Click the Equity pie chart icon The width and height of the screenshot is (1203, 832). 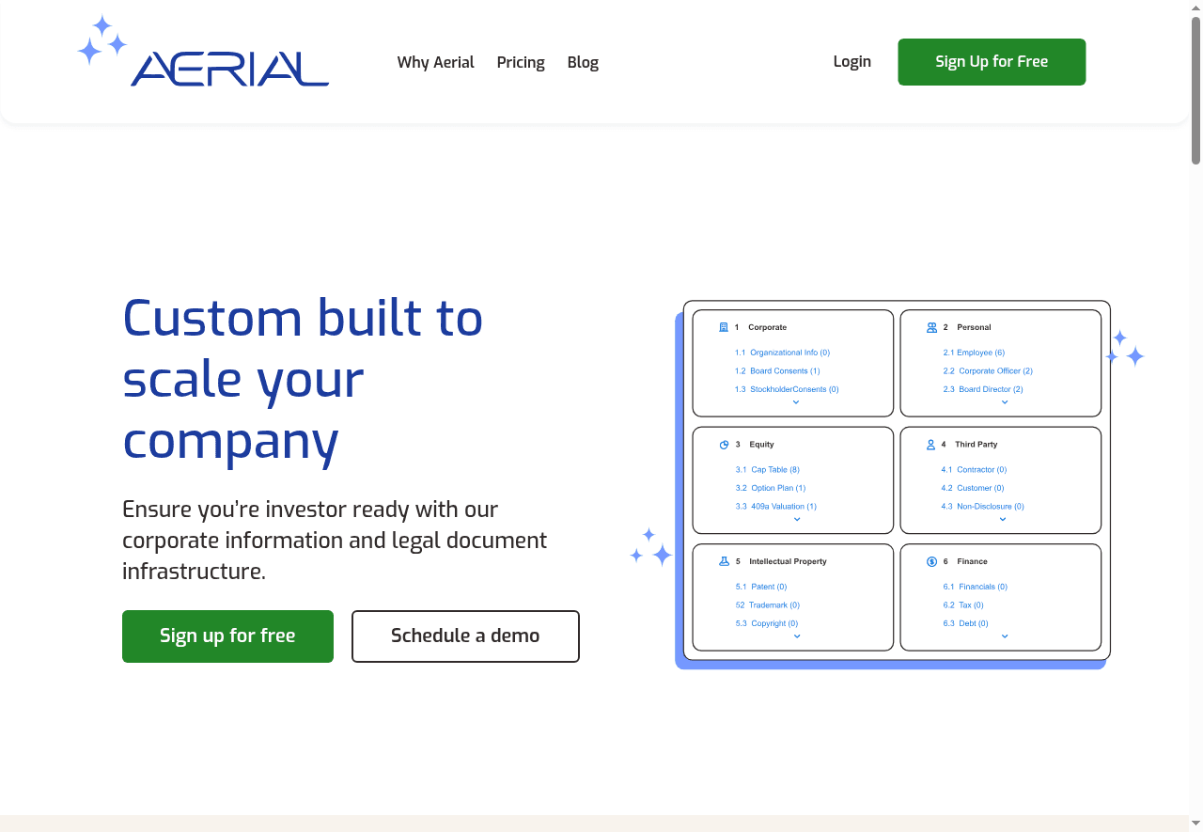pos(725,444)
